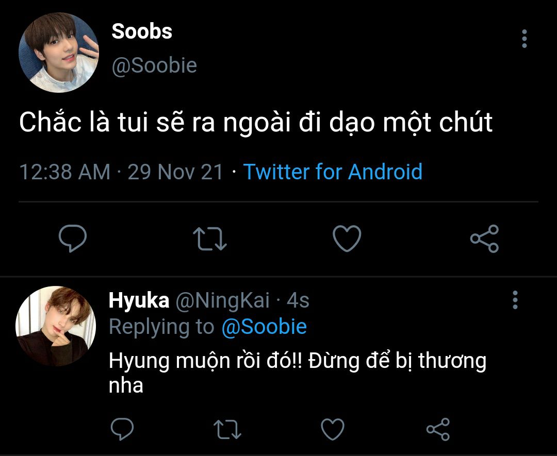557x456 pixels.
Task: Open more options for the Soobs tweet
Action: (525, 39)
